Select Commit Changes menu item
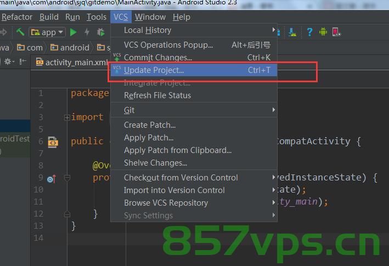 click(194, 58)
